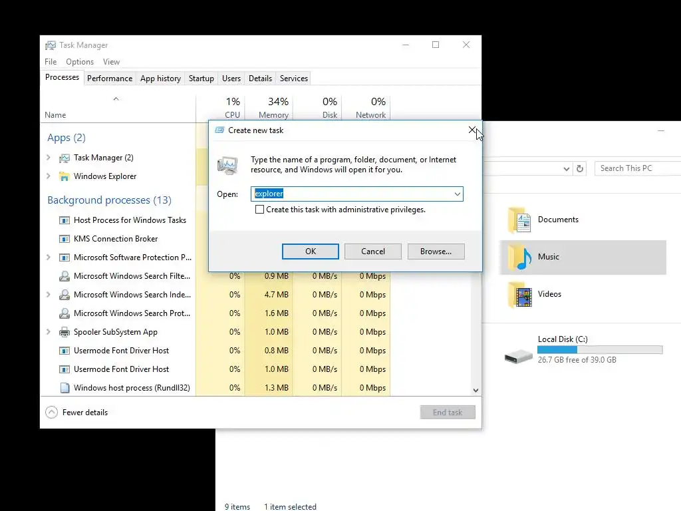Click the End task button
This screenshot has width=681, height=511.
click(x=448, y=413)
